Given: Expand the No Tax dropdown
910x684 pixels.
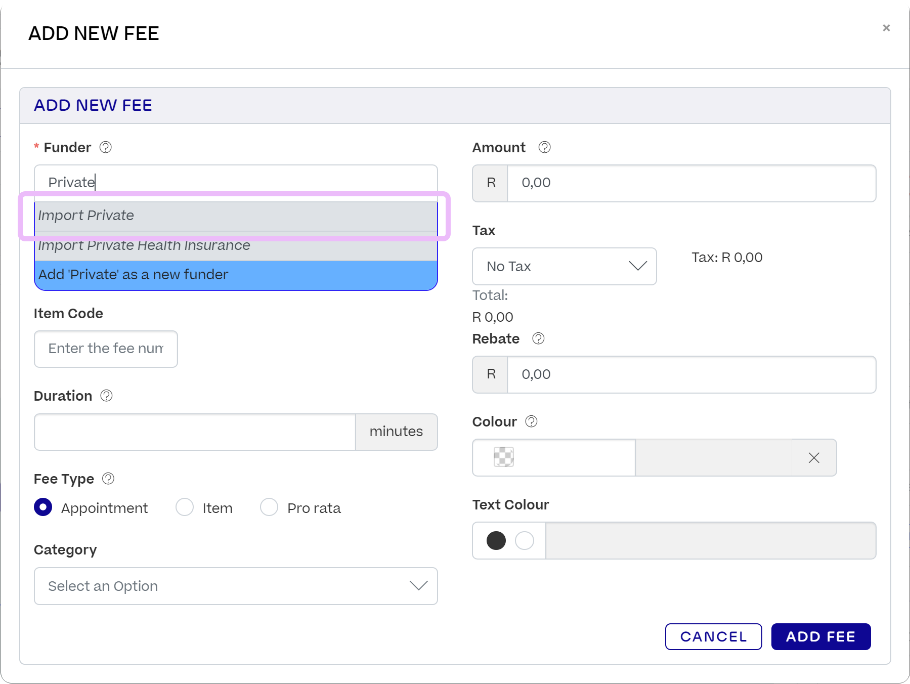Looking at the screenshot, I should click(x=565, y=266).
